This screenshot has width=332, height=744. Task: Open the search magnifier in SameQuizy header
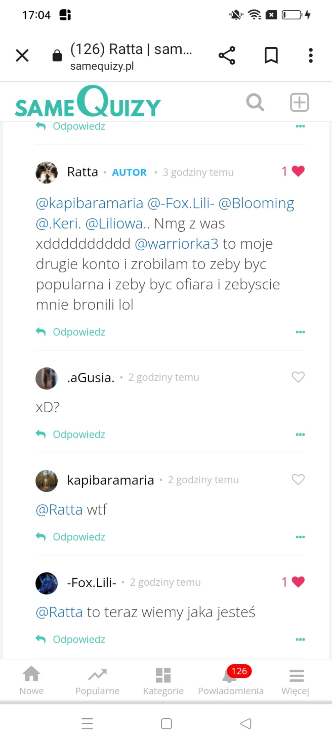tap(255, 102)
